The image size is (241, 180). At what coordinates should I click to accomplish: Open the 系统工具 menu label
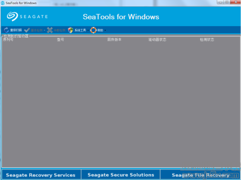(80, 30)
